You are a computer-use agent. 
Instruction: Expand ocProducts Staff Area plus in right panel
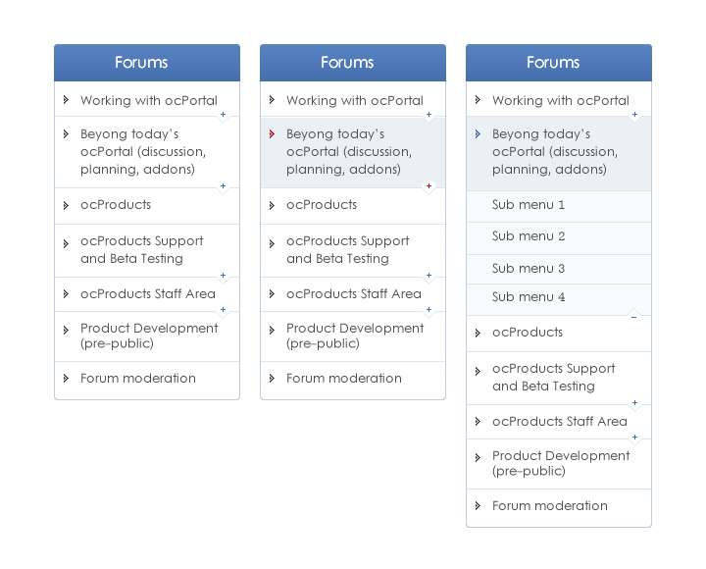tap(634, 438)
